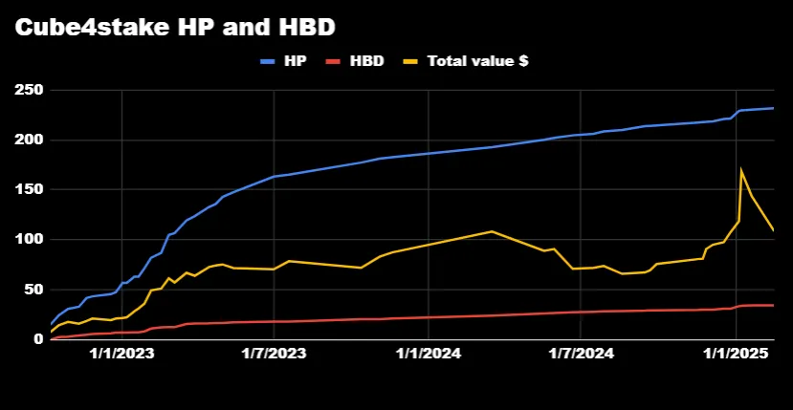The image size is (793, 410).
Task: Click the 1/1/2023 x-axis date label
Action: pyautogui.click(x=121, y=354)
